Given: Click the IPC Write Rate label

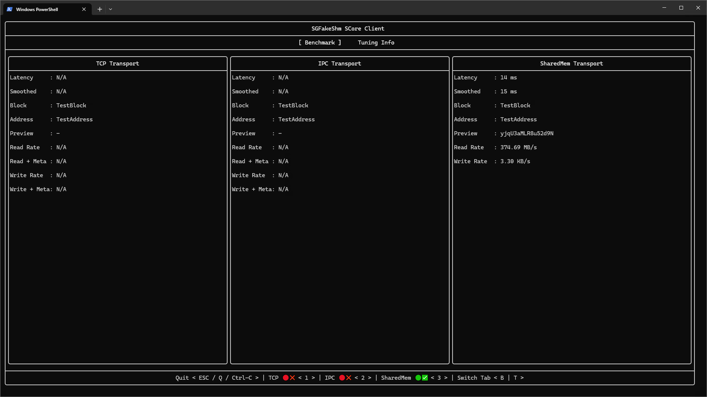Looking at the screenshot, I should click(249, 175).
